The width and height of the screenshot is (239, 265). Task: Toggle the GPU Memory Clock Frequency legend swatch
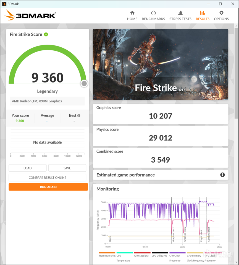pos(195,253)
